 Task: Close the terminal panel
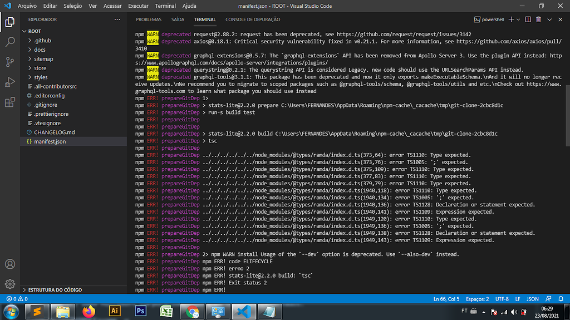(560, 19)
